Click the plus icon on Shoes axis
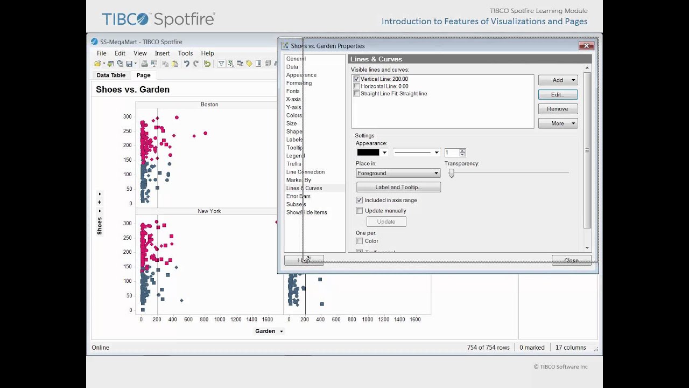Screen dimensions: 689x388 pyautogui.click(x=100, y=202)
